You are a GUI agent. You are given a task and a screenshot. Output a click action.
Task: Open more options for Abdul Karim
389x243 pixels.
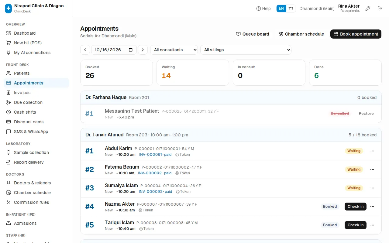[372, 151]
